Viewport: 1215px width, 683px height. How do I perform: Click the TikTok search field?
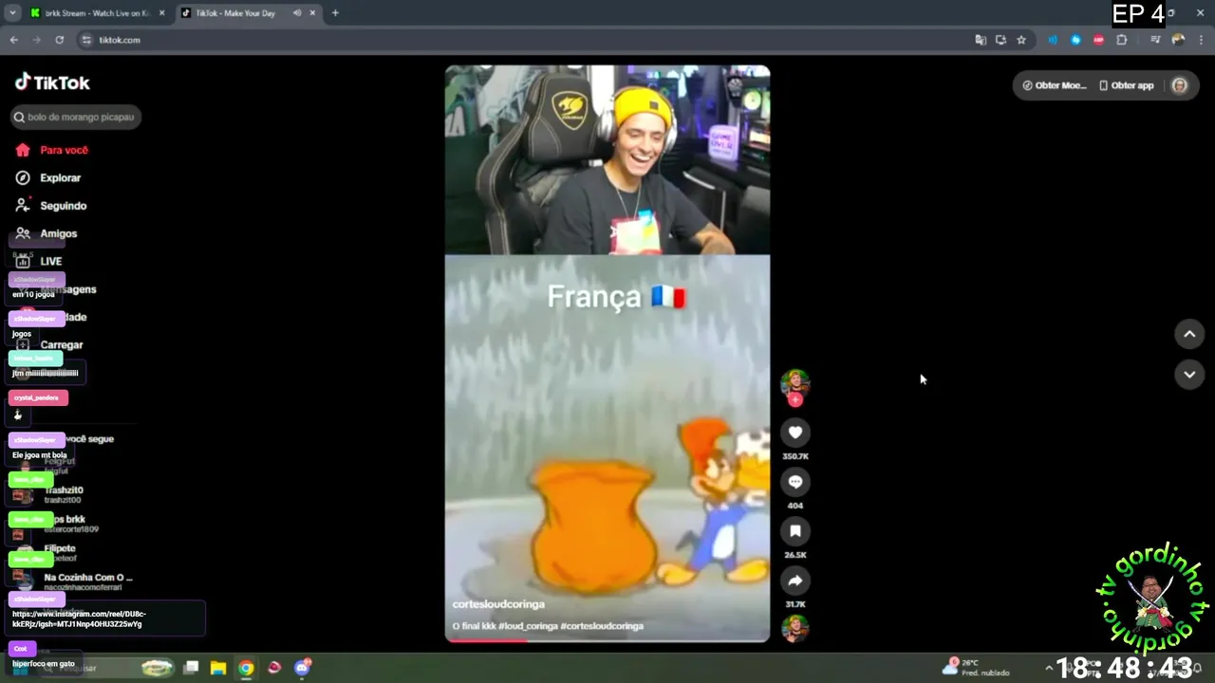point(76,117)
